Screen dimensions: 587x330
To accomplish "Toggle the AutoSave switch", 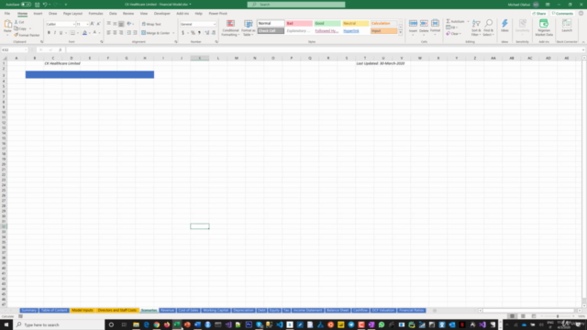I will 26,5.
